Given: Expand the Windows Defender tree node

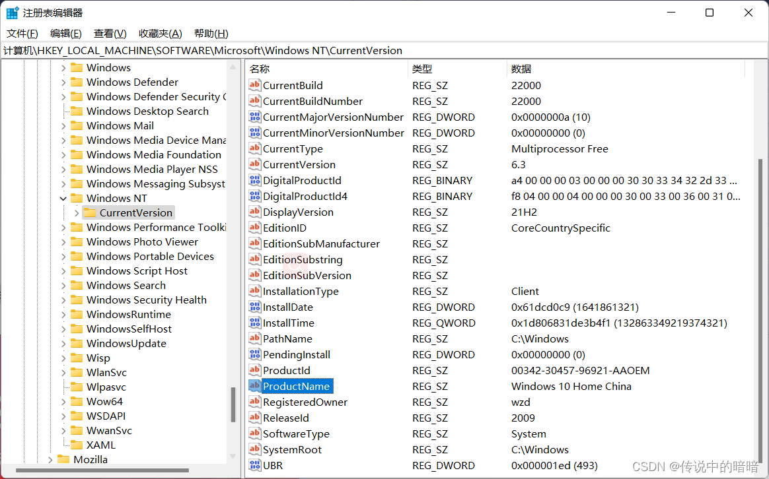Looking at the screenshot, I should 63,82.
